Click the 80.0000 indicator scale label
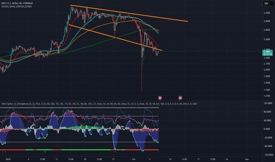Screen dimensions: 275x162 tap(268, 112)
